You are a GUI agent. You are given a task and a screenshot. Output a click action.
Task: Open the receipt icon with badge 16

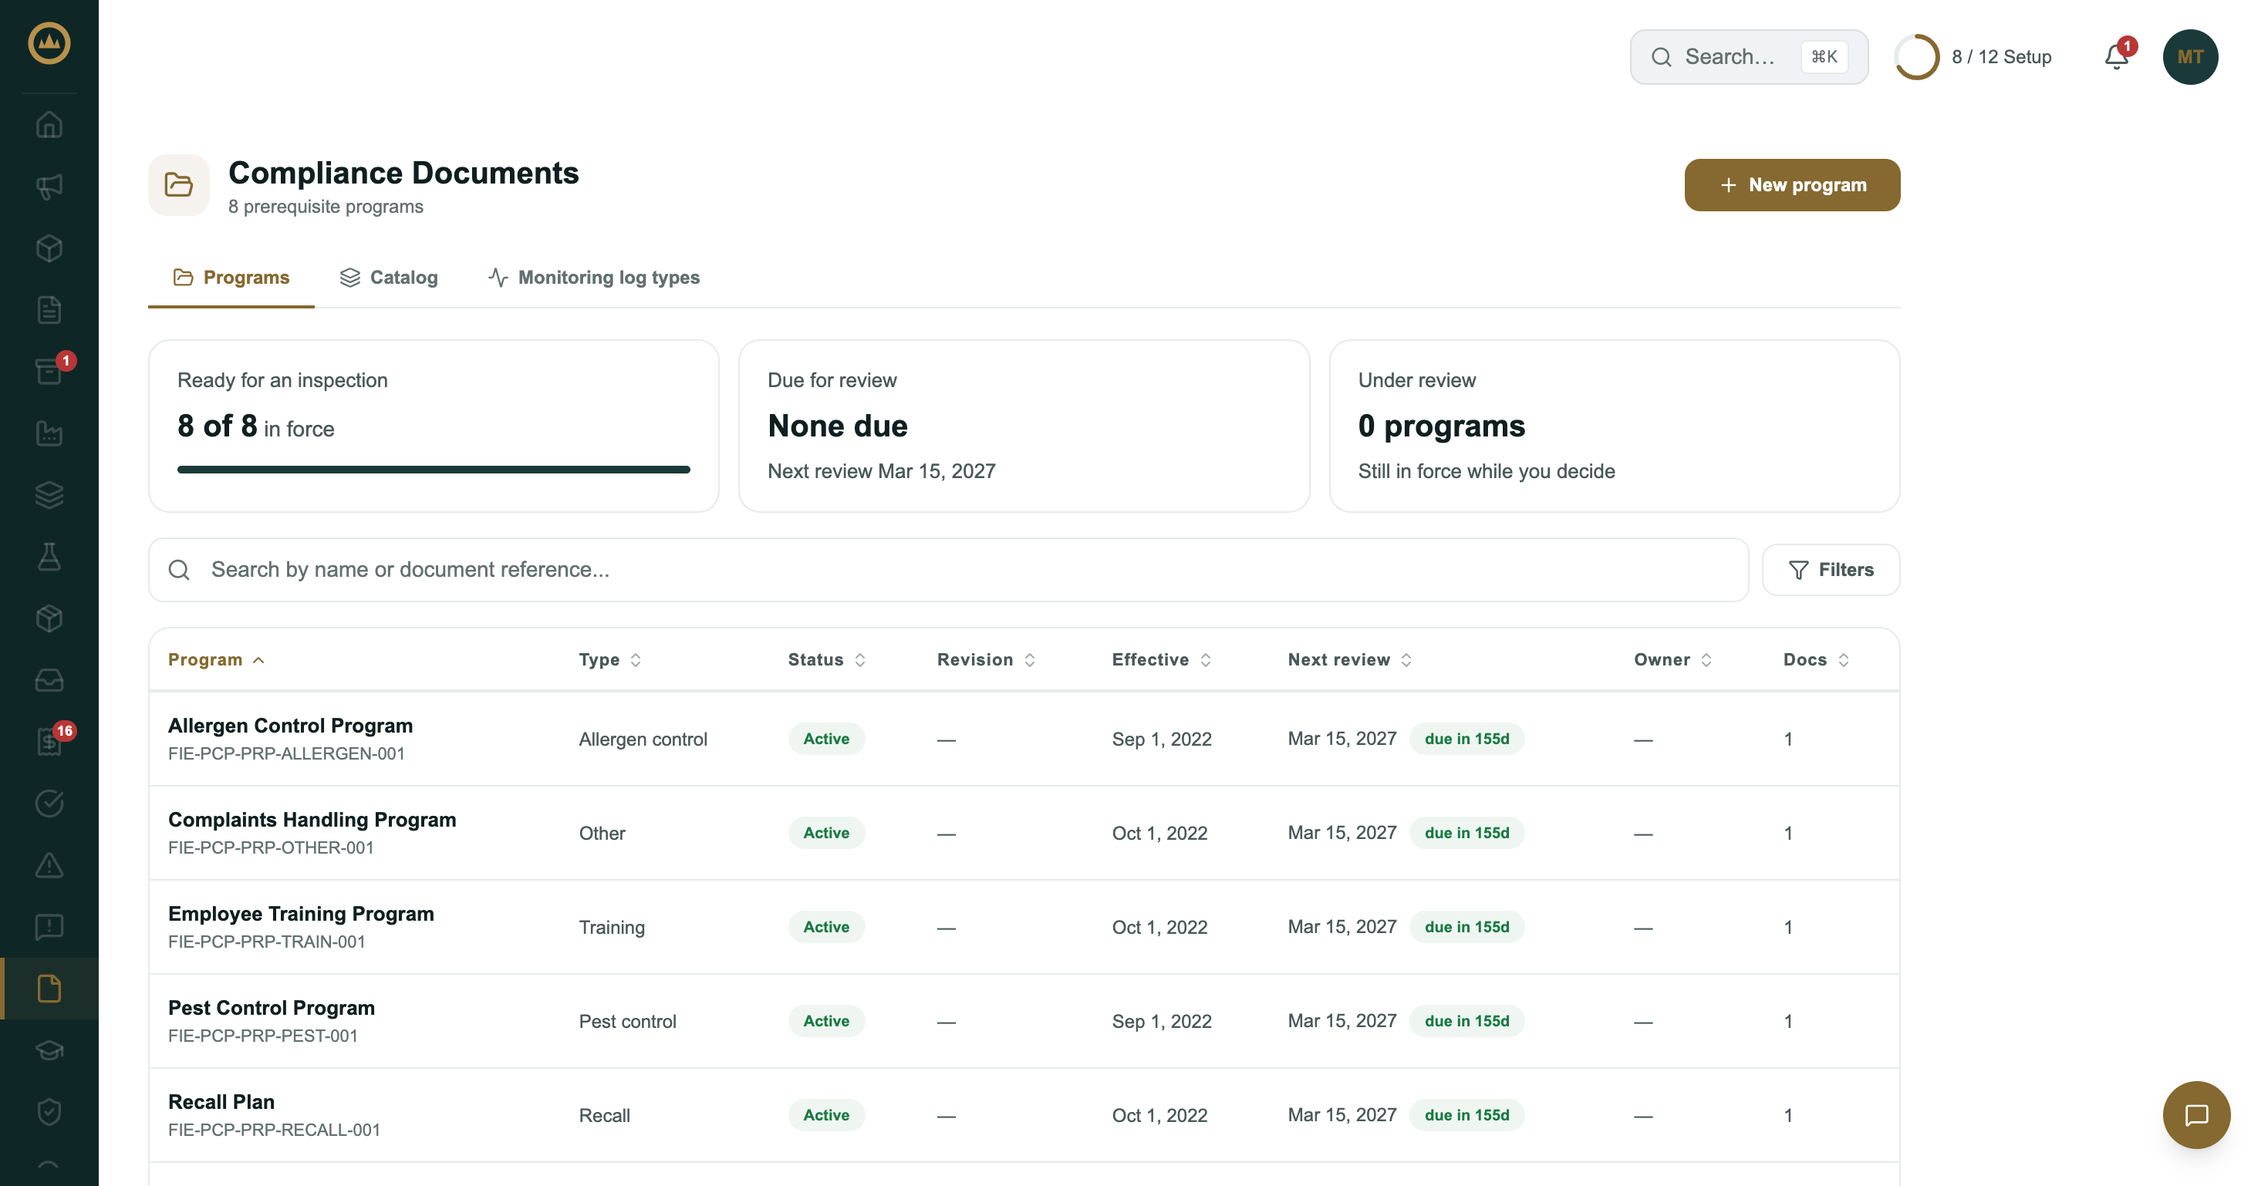click(49, 741)
